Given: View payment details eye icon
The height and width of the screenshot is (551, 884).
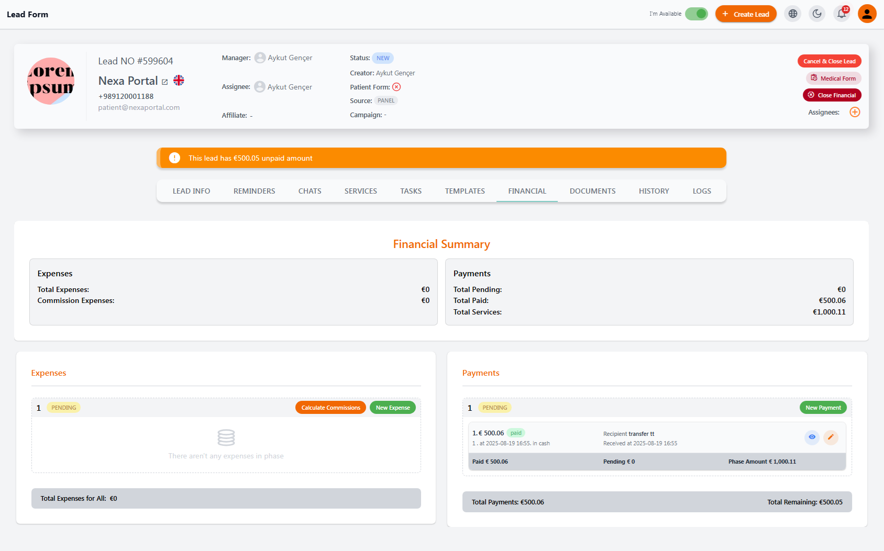Looking at the screenshot, I should pos(812,437).
